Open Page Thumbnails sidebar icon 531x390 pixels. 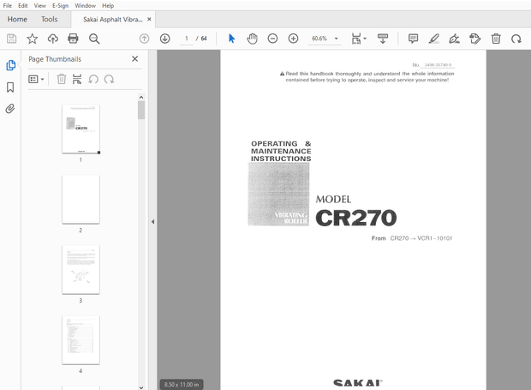[10, 65]
